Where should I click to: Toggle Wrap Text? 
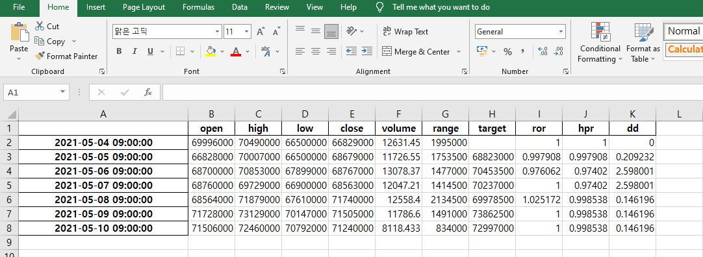(x=405, y=31)
